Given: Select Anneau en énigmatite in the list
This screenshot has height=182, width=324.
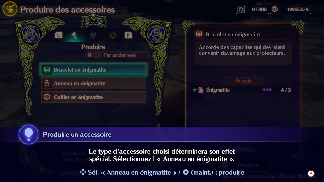Looking at the screenshot, I should [x=94, y=83].
